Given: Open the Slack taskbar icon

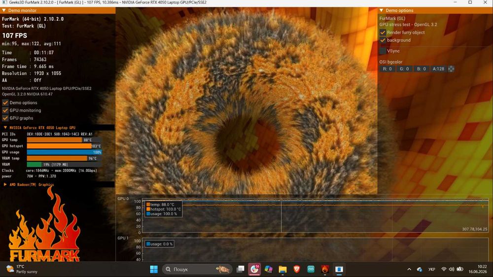Looking at the screenshot, I should coord(254,269).
